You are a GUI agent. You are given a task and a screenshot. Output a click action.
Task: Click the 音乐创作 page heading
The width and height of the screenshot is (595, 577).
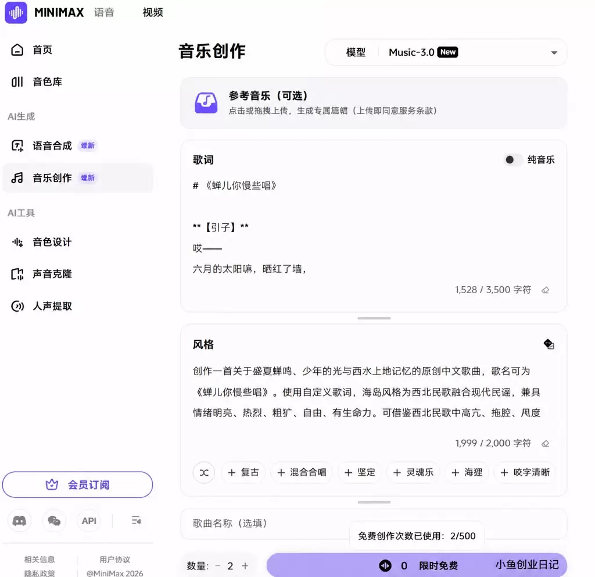(x=212, y=51)
